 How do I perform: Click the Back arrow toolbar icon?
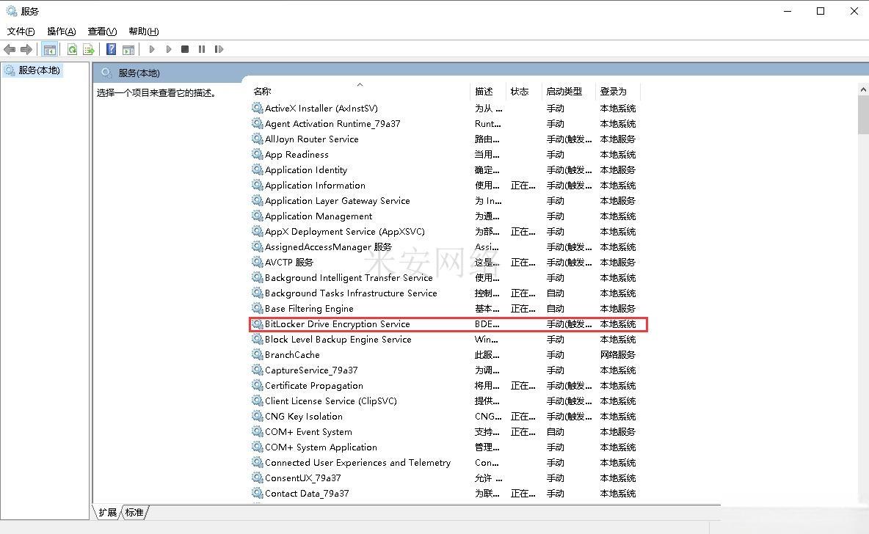coord(10,49)
